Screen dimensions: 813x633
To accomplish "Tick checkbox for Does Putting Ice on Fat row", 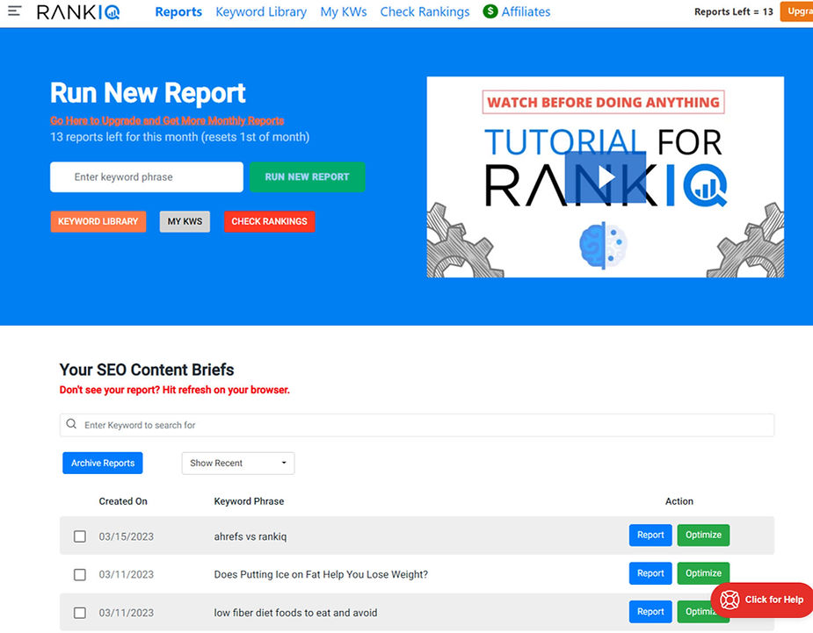I will (80, 574).
